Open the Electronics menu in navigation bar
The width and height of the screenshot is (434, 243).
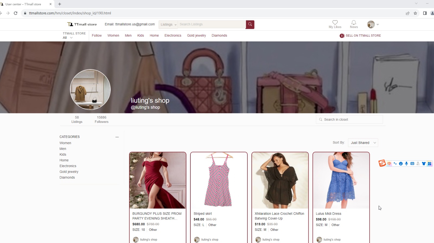(x=173, y=36)
